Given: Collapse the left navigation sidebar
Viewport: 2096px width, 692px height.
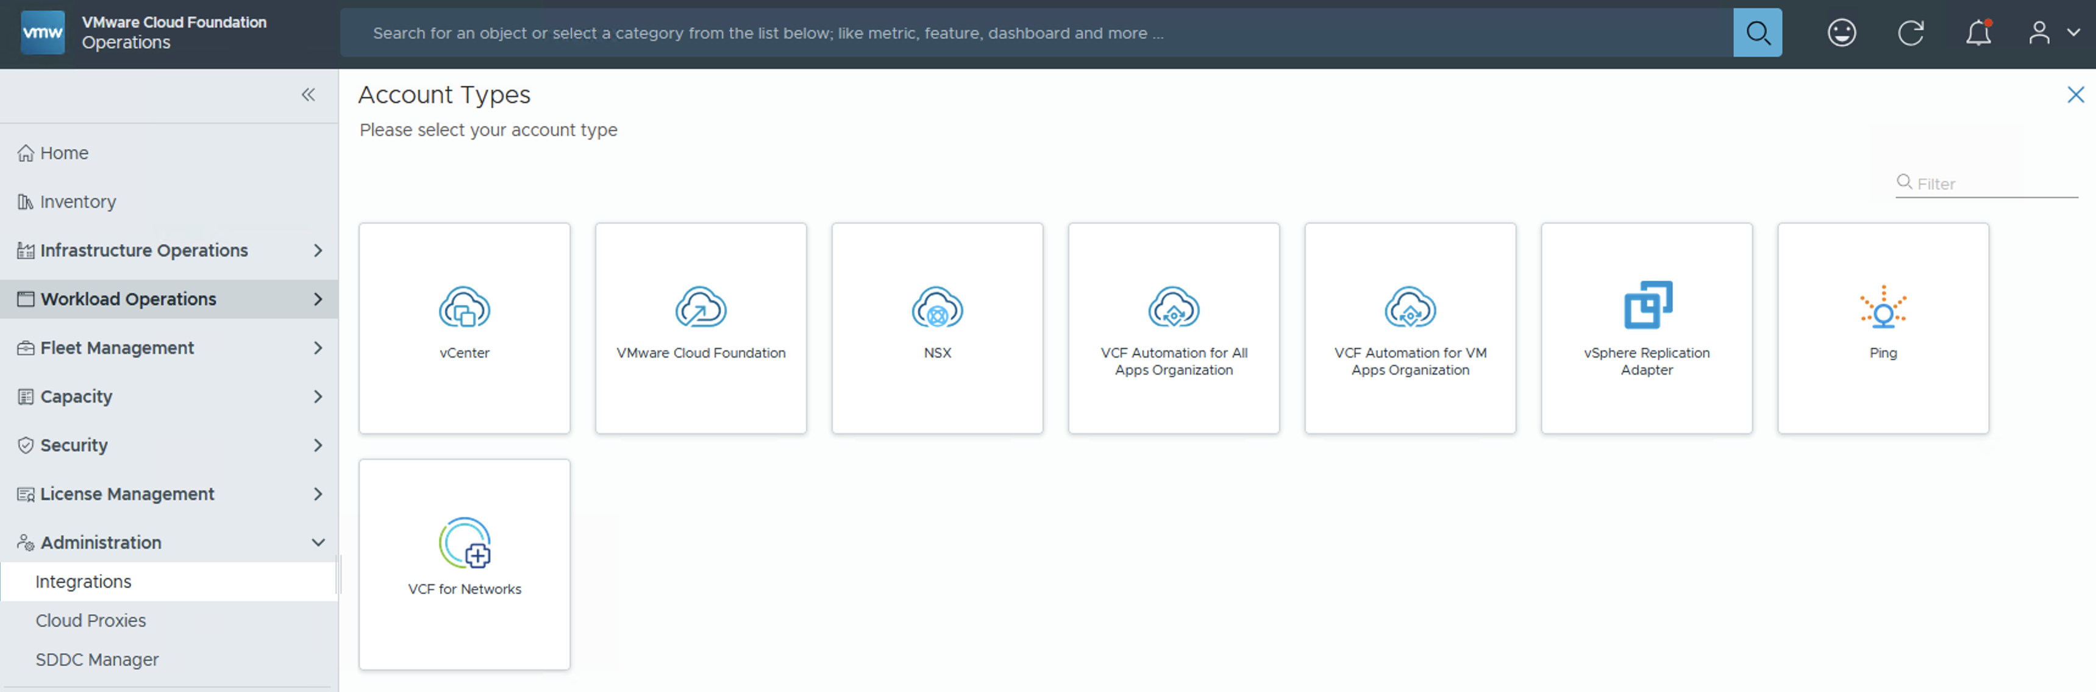Looking at the screenshot, I should tap(308, 95).
